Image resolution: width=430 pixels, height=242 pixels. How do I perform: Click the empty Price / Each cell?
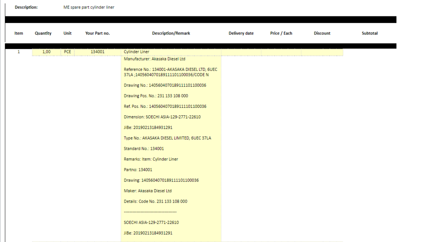(x=281, y=52)
